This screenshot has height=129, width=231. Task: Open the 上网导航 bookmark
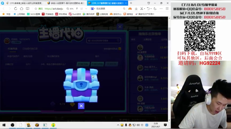(19, 14)
